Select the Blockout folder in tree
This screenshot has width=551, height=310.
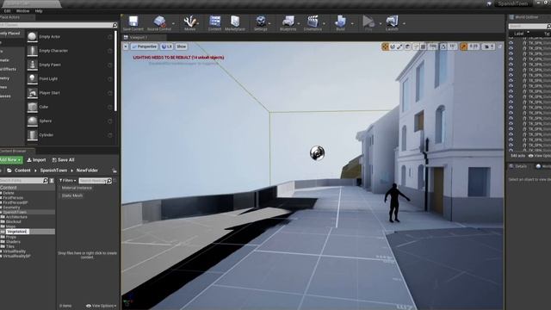click(x=14, y=222)
